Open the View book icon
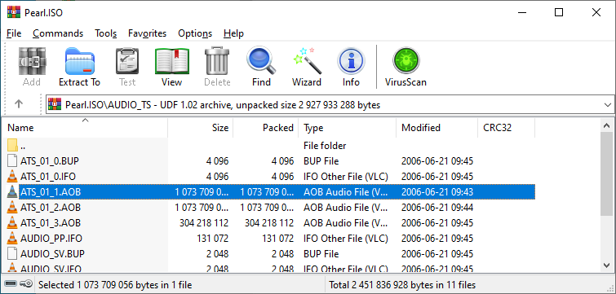The image size is (616, 294). click(x=171, y=62)
